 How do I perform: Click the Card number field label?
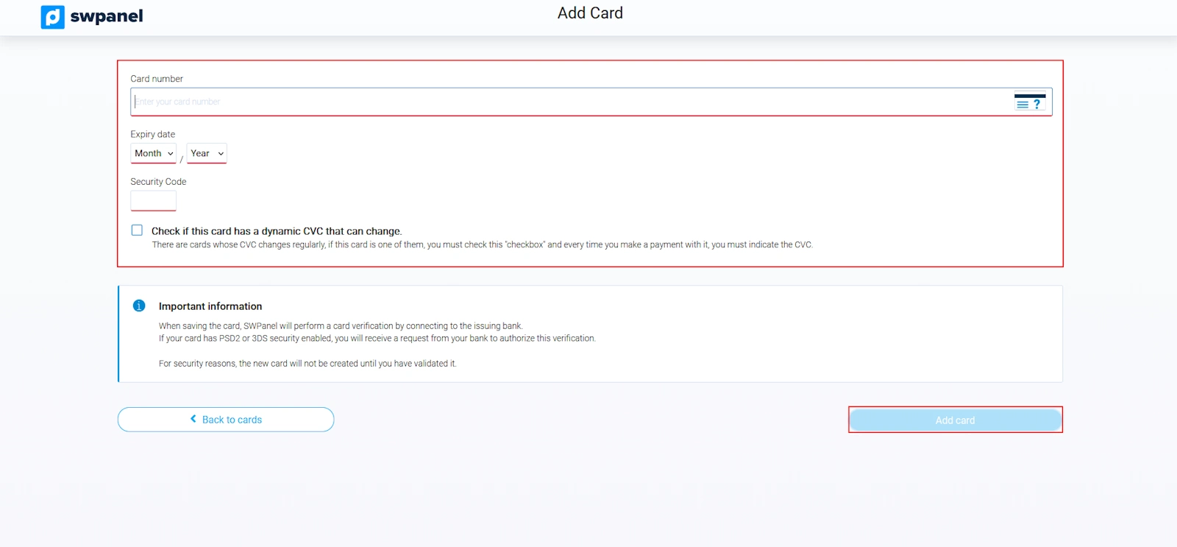157,79
